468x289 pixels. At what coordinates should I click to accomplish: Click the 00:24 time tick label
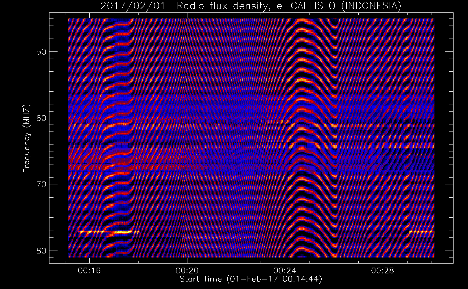click(x=285, y=271)
